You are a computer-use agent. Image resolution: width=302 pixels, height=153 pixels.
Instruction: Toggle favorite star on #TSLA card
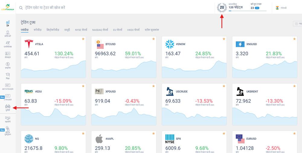[83, 39]
